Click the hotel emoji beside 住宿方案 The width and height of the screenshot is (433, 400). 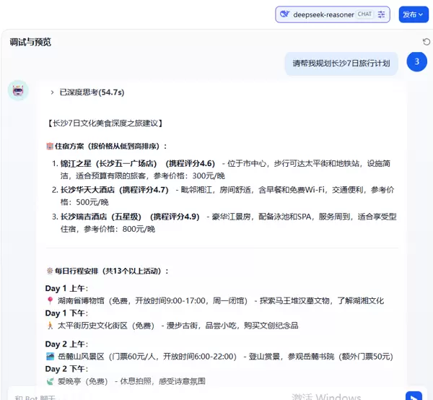[49, 146]
